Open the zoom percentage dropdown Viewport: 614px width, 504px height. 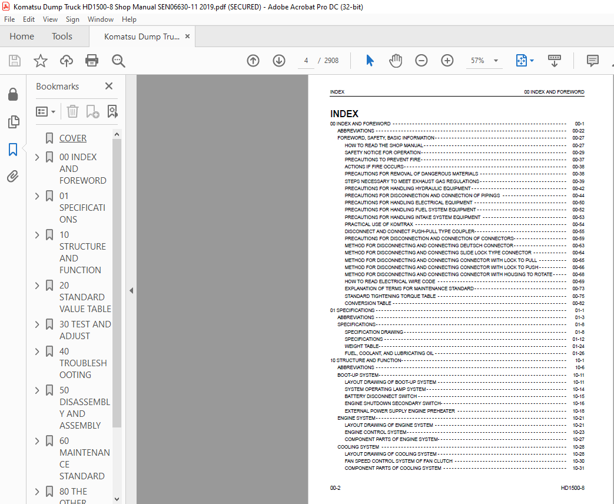[x=496, y=61]
